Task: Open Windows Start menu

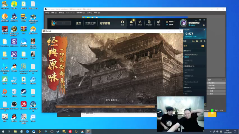Action: [x=3, y=131]
